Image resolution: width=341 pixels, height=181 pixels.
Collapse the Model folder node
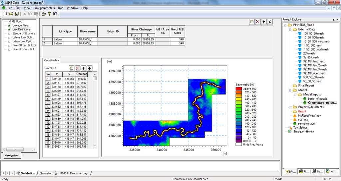(290, 90)
